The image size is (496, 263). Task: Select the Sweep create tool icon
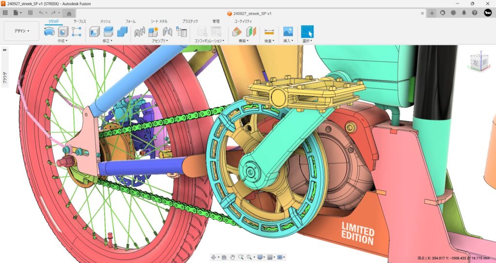pyautogui.click(x=49, y=31)
